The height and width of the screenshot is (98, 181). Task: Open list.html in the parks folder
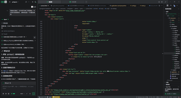click(x=172, y=51)
